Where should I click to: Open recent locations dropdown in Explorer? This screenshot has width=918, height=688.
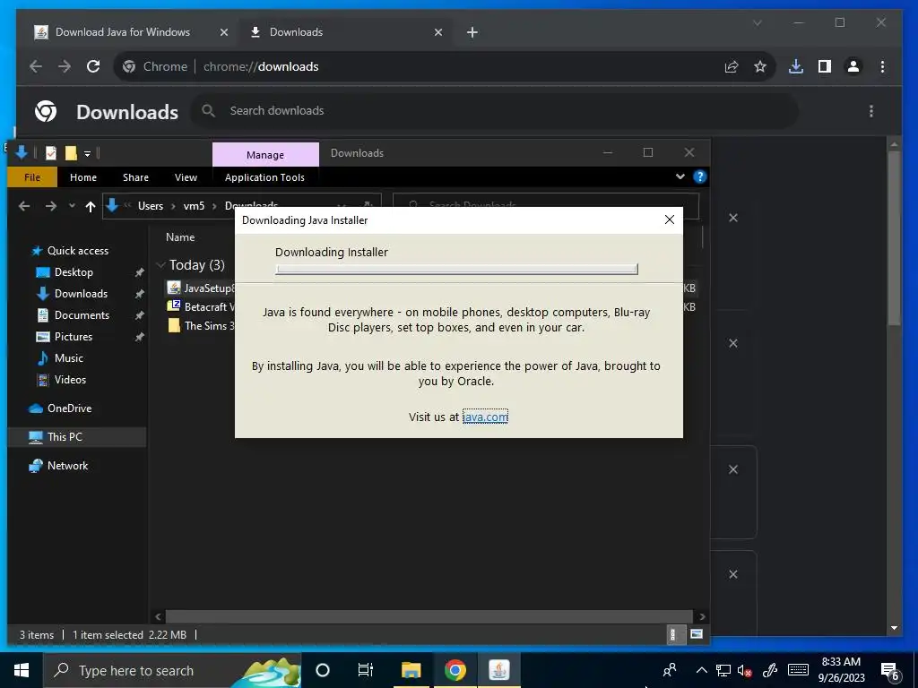[x=72, y=206]
